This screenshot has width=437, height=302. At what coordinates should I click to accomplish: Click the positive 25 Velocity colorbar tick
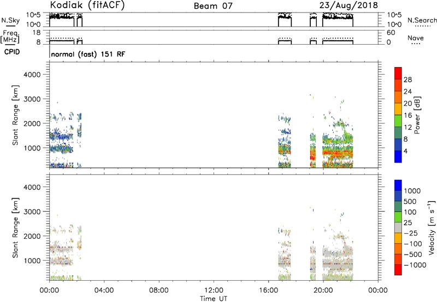408,223
